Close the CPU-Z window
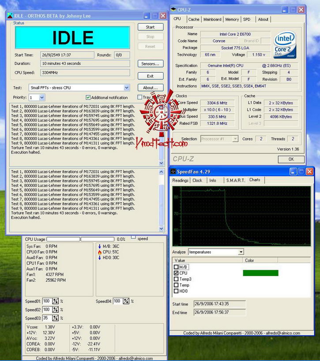 [301, 10]
